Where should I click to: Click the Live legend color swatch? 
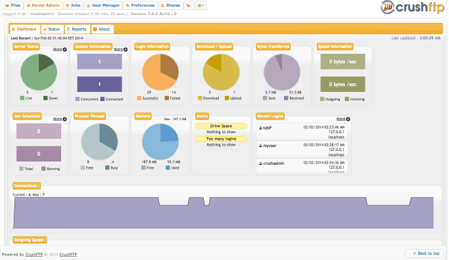22,98
